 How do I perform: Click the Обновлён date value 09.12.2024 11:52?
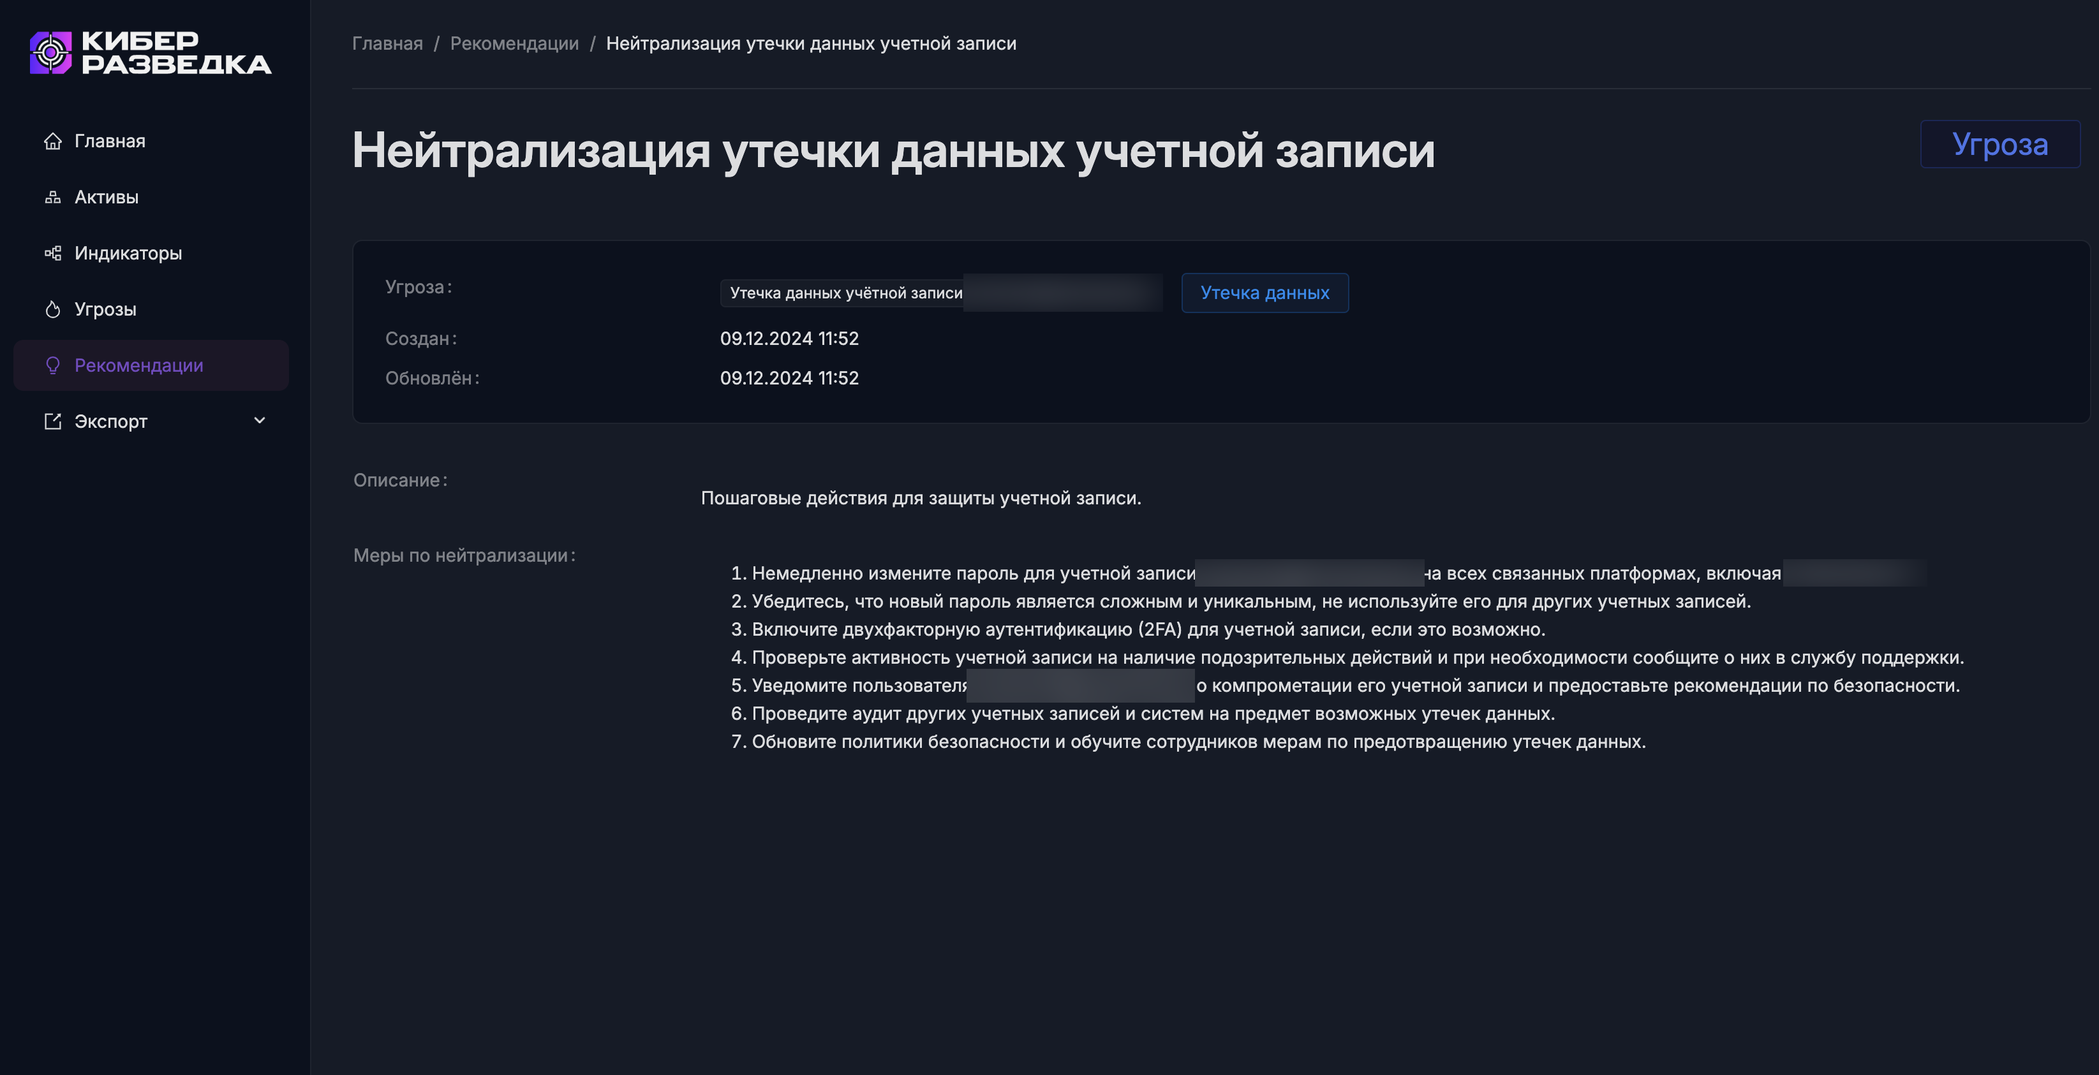(789, 378)
